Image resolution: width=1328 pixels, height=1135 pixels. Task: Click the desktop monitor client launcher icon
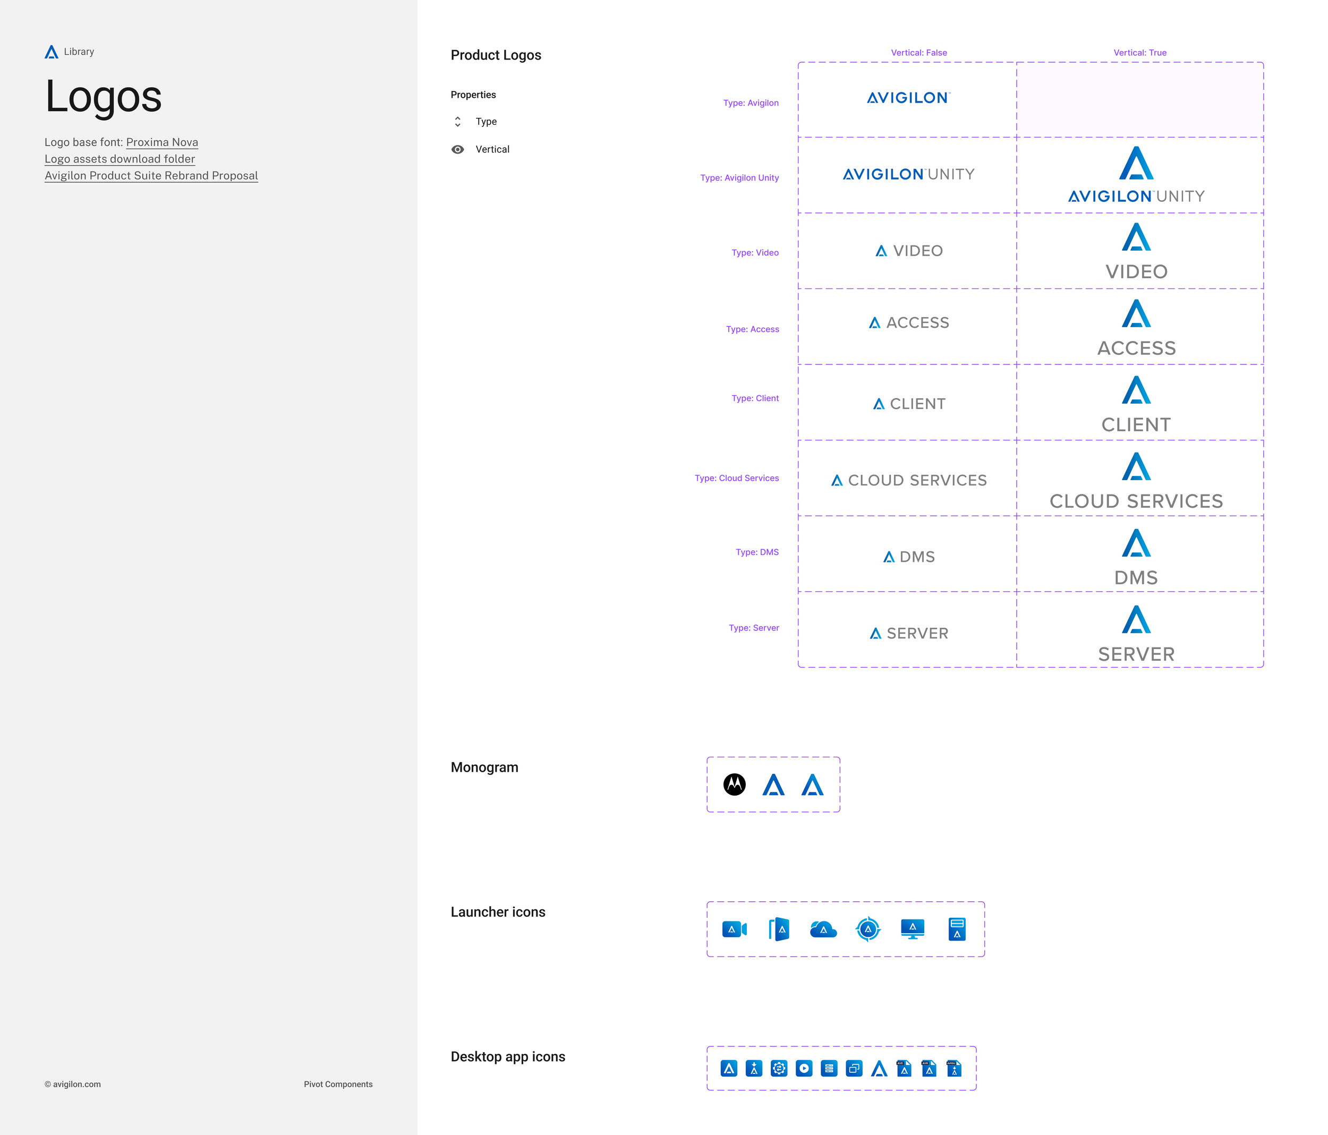tap(912, 928)
